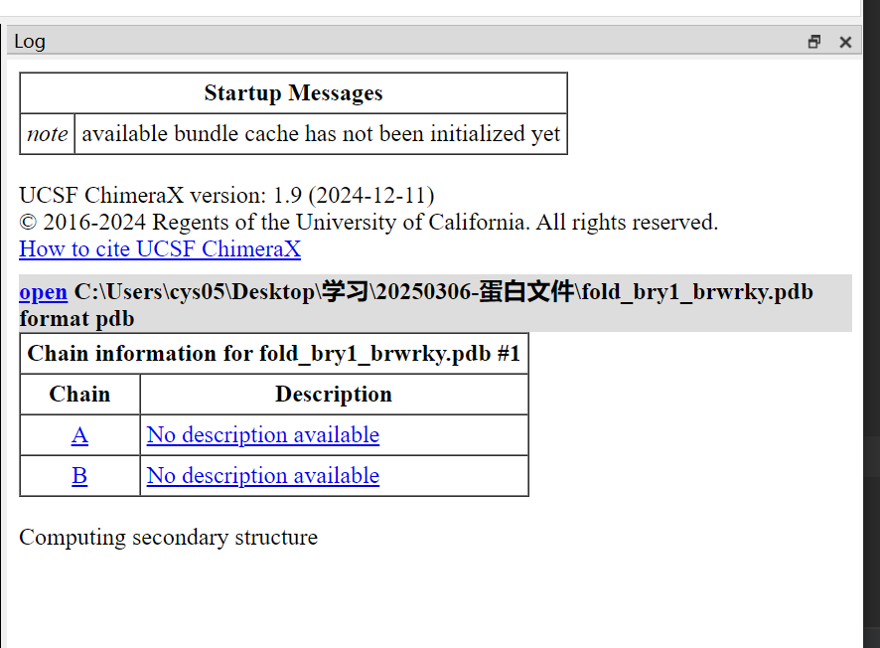Click the Log panel title
Image resolution: width=880 pixels, height=648 pixels.
coord(30,42)
